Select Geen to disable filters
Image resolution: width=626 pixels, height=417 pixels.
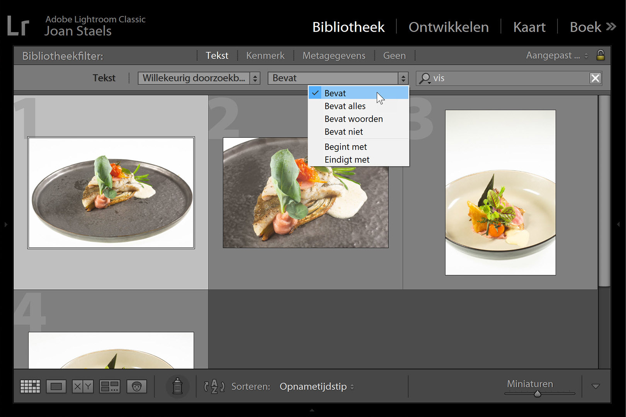[395, 56]
